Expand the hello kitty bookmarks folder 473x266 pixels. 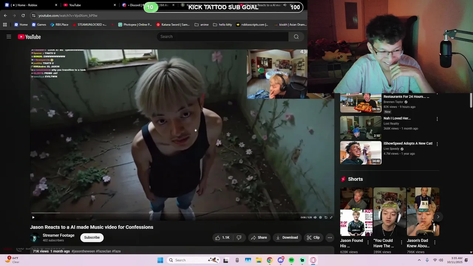point(222,25)
